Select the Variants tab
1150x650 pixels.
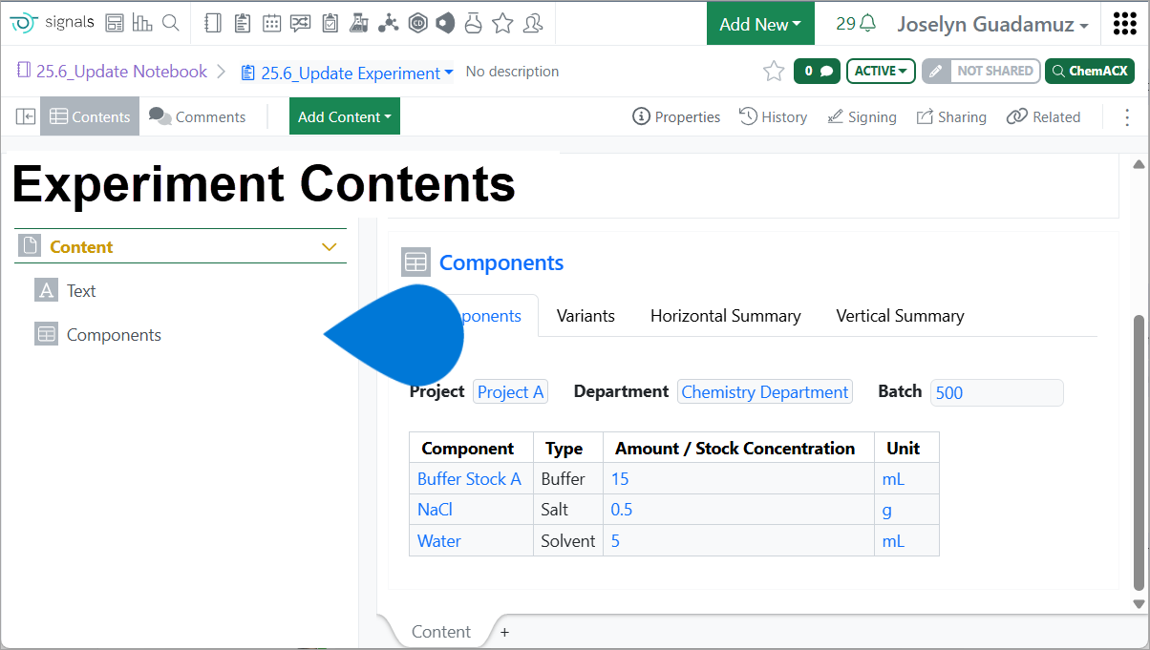click(x=586, y=316)
